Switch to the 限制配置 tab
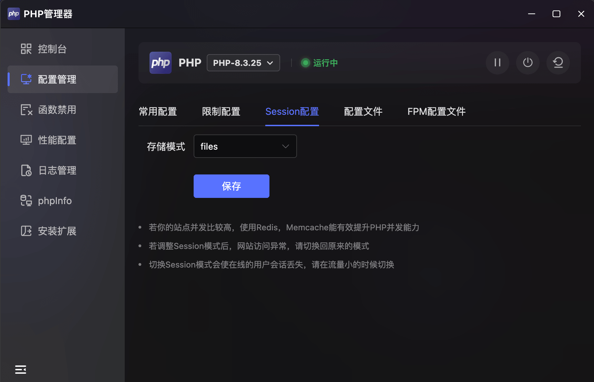594x382 pixels. click(x=221, y=112)
